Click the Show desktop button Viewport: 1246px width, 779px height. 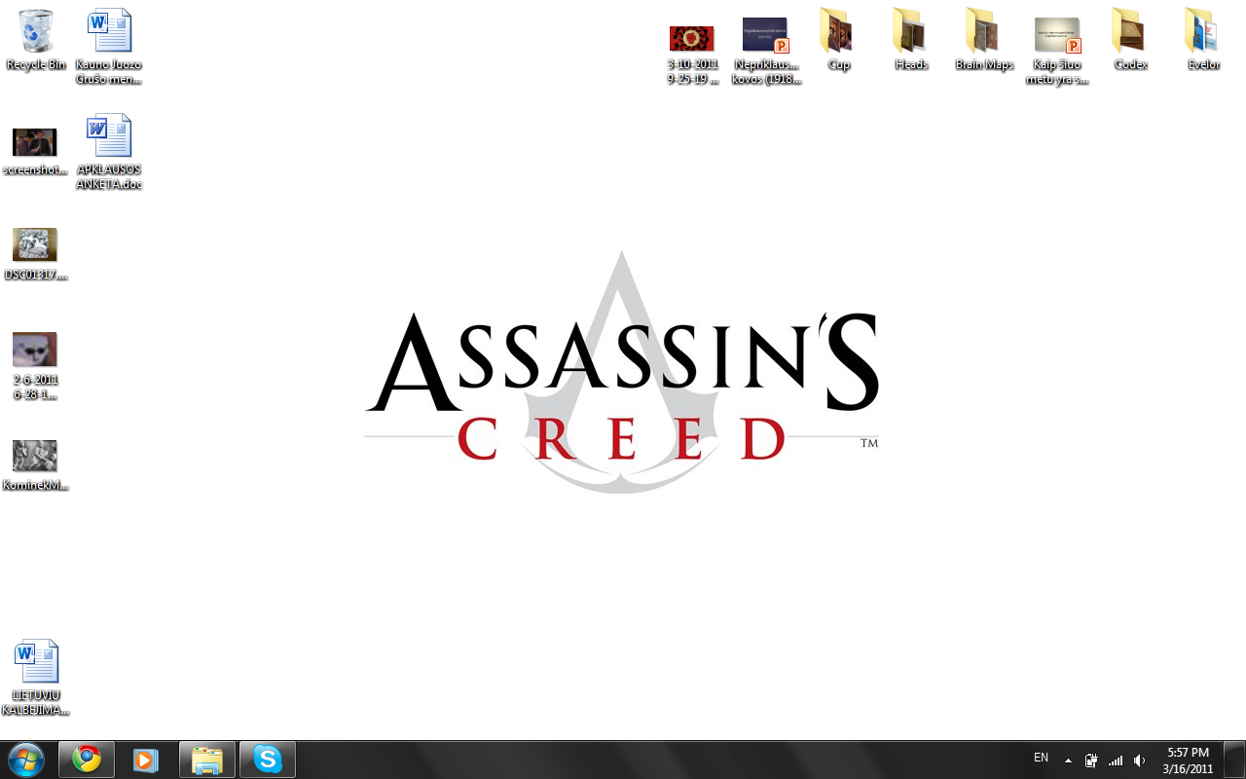1236,760
